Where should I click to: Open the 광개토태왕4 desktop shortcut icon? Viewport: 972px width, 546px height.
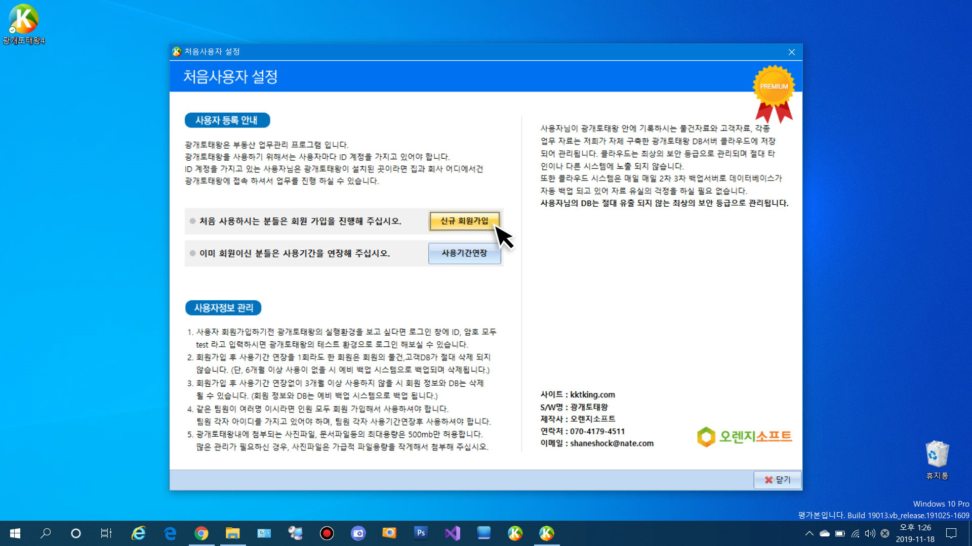(x=23, y=20)
